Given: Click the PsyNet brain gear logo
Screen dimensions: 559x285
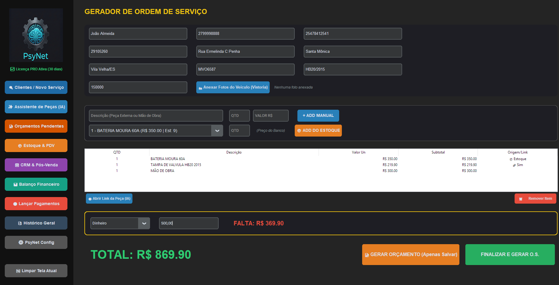Looking at the screenshot, I should click(x=36, y=35).
